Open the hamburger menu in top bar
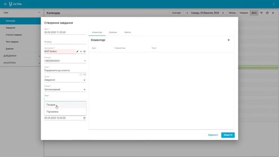The width and height of the screenshot is (279, 157). pos(5,4)
